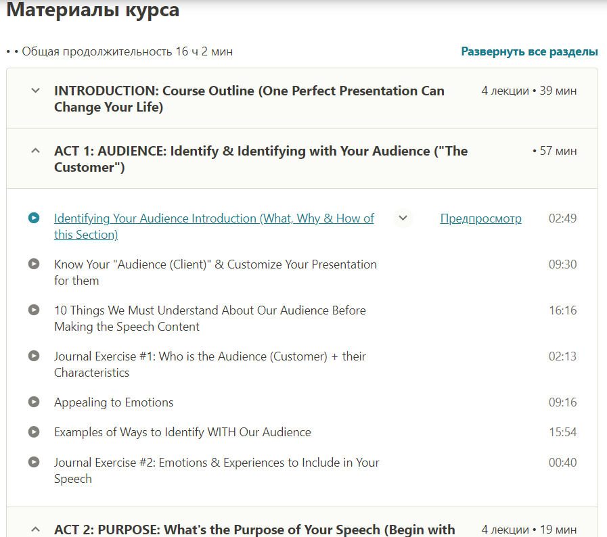The image size is (607, 537).
Task: Expand description of Identifying Your Audience lecture
Action: click(403, 218)
